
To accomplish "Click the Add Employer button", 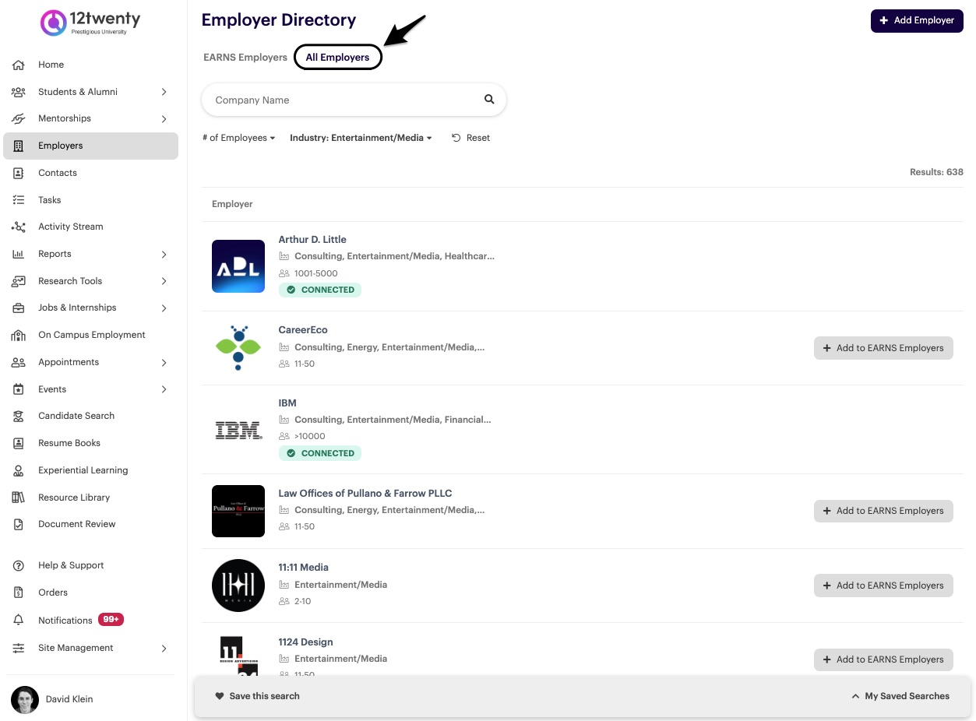I will click(x=917, y=20).
